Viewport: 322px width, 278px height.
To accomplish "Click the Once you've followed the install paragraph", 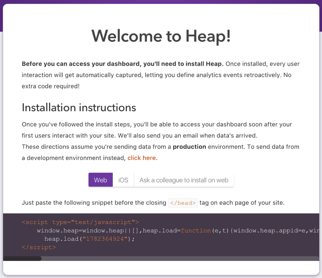I will pyautogui.click(x=157, y=130).
